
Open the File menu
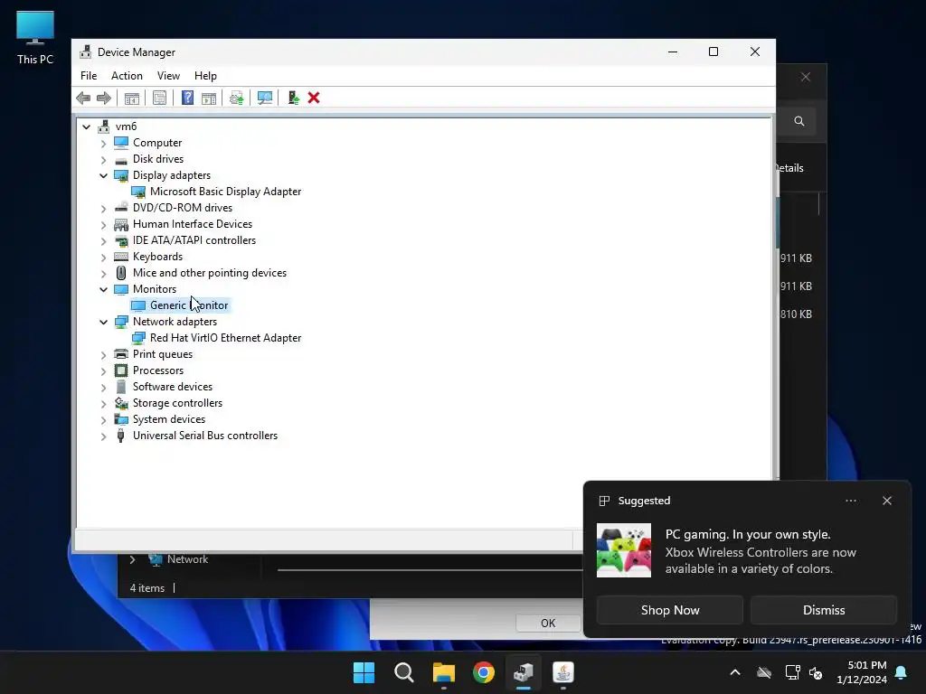click(x=89, y=76)
